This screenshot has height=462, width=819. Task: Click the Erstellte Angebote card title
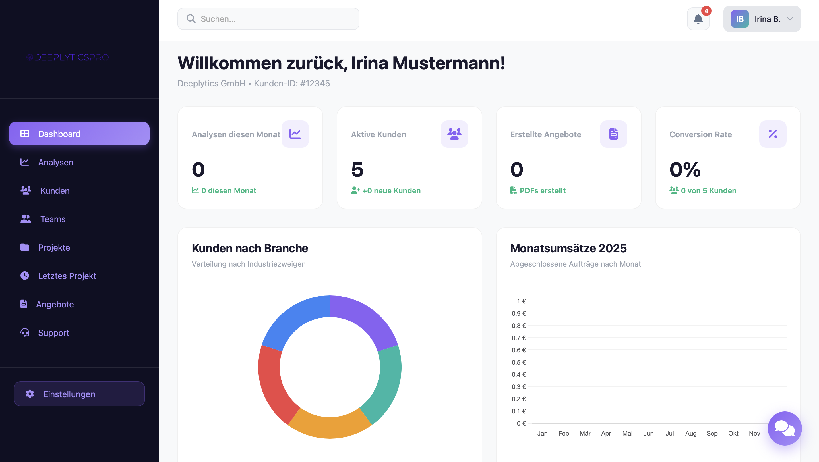click(x=546, y=134)
